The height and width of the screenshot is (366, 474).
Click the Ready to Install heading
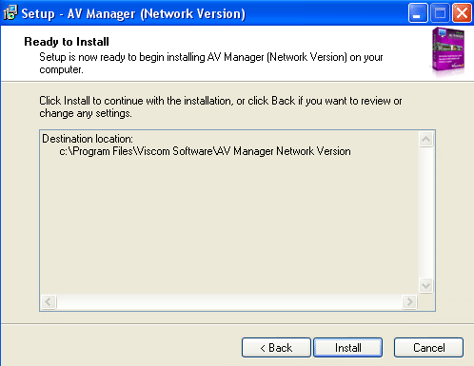pos(67,42)
